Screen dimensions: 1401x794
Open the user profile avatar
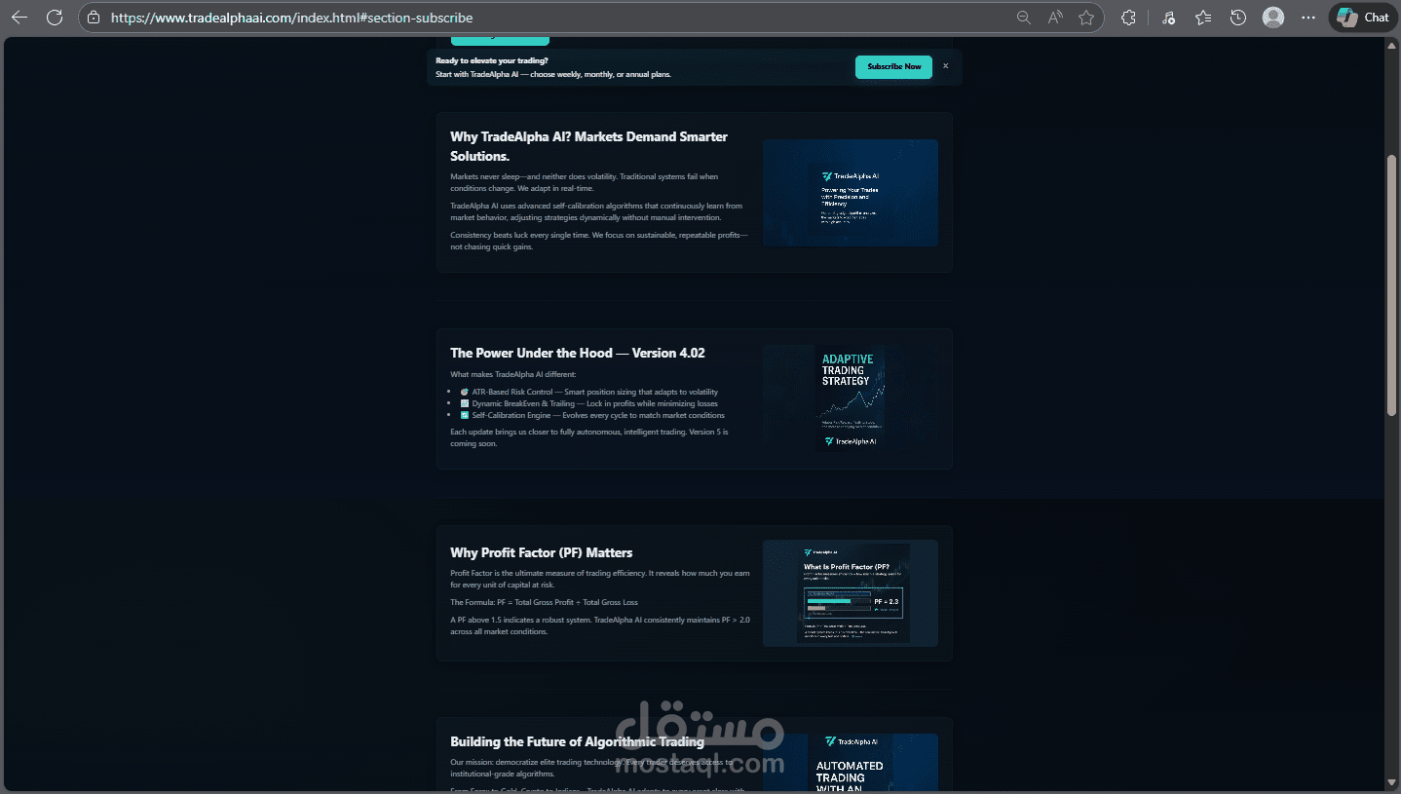tap(1273, 18)
